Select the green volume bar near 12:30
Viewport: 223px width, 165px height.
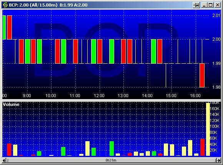pyautogui.click(x=111, y=148)
